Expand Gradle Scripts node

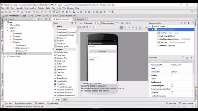coord(5,57)
